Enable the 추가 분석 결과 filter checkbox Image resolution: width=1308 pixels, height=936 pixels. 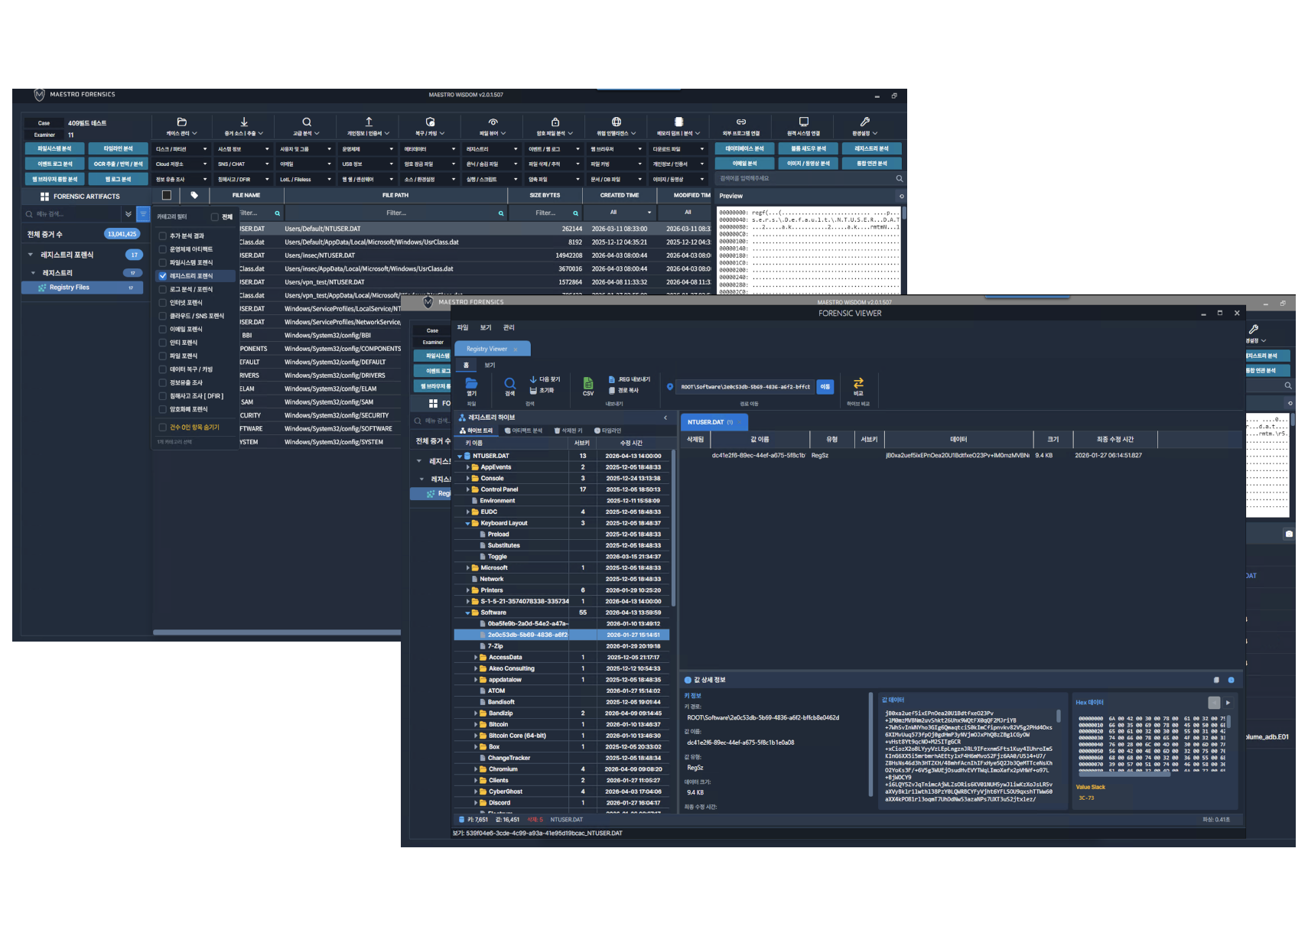coord(162,236)
